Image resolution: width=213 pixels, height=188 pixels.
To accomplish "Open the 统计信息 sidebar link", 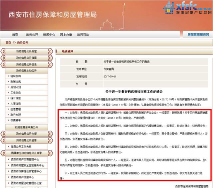I will 15,98.
